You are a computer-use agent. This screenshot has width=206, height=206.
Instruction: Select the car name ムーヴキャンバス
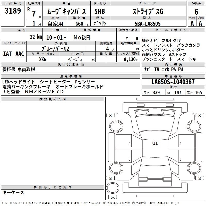click(x=66, y=12)
